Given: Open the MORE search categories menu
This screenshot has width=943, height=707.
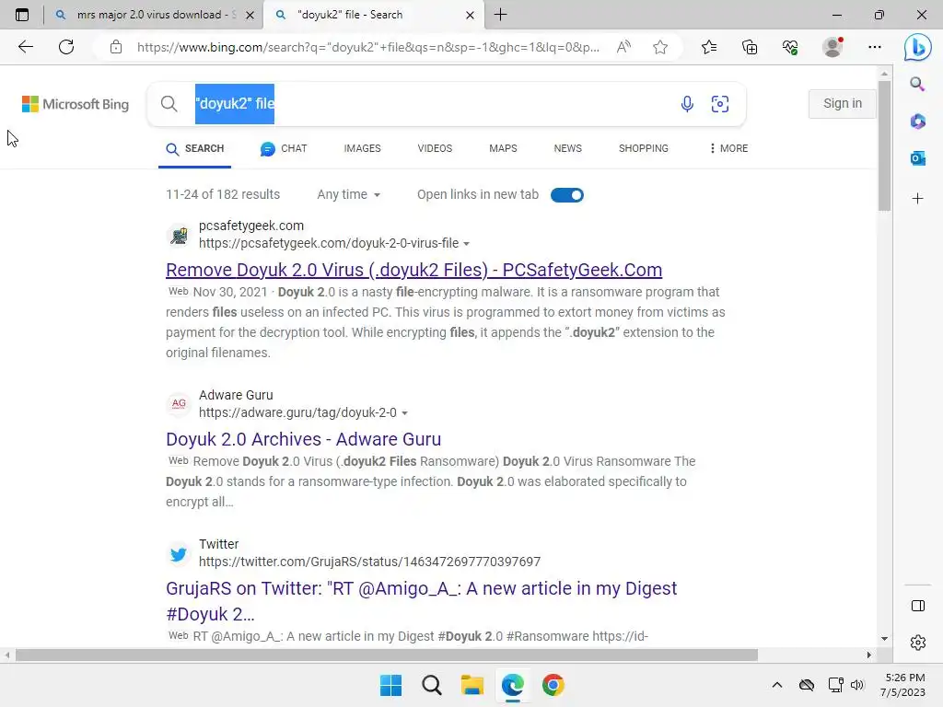Looking at the screenshot, I should 728,148.
